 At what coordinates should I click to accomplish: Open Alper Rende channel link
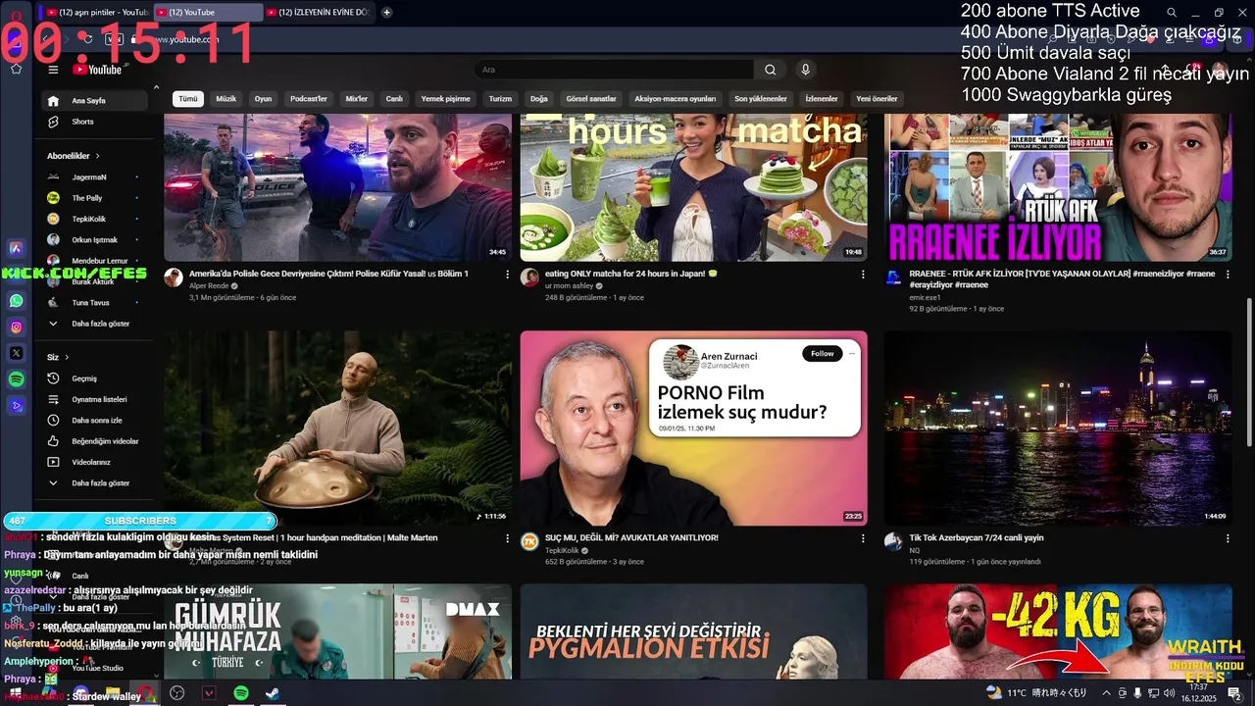209,286
